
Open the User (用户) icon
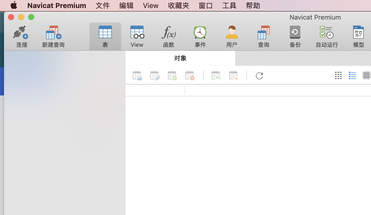232,36
